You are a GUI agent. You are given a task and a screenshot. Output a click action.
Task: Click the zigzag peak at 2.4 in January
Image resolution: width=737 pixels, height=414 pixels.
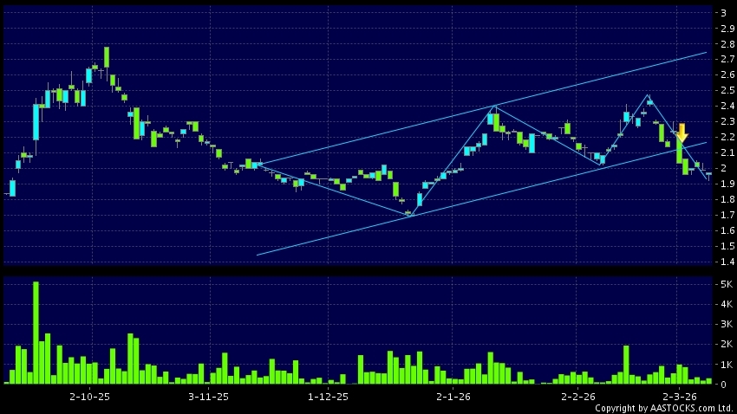pos(494,106)
